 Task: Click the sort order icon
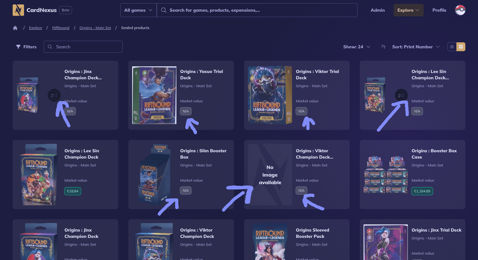click(383, 47)
